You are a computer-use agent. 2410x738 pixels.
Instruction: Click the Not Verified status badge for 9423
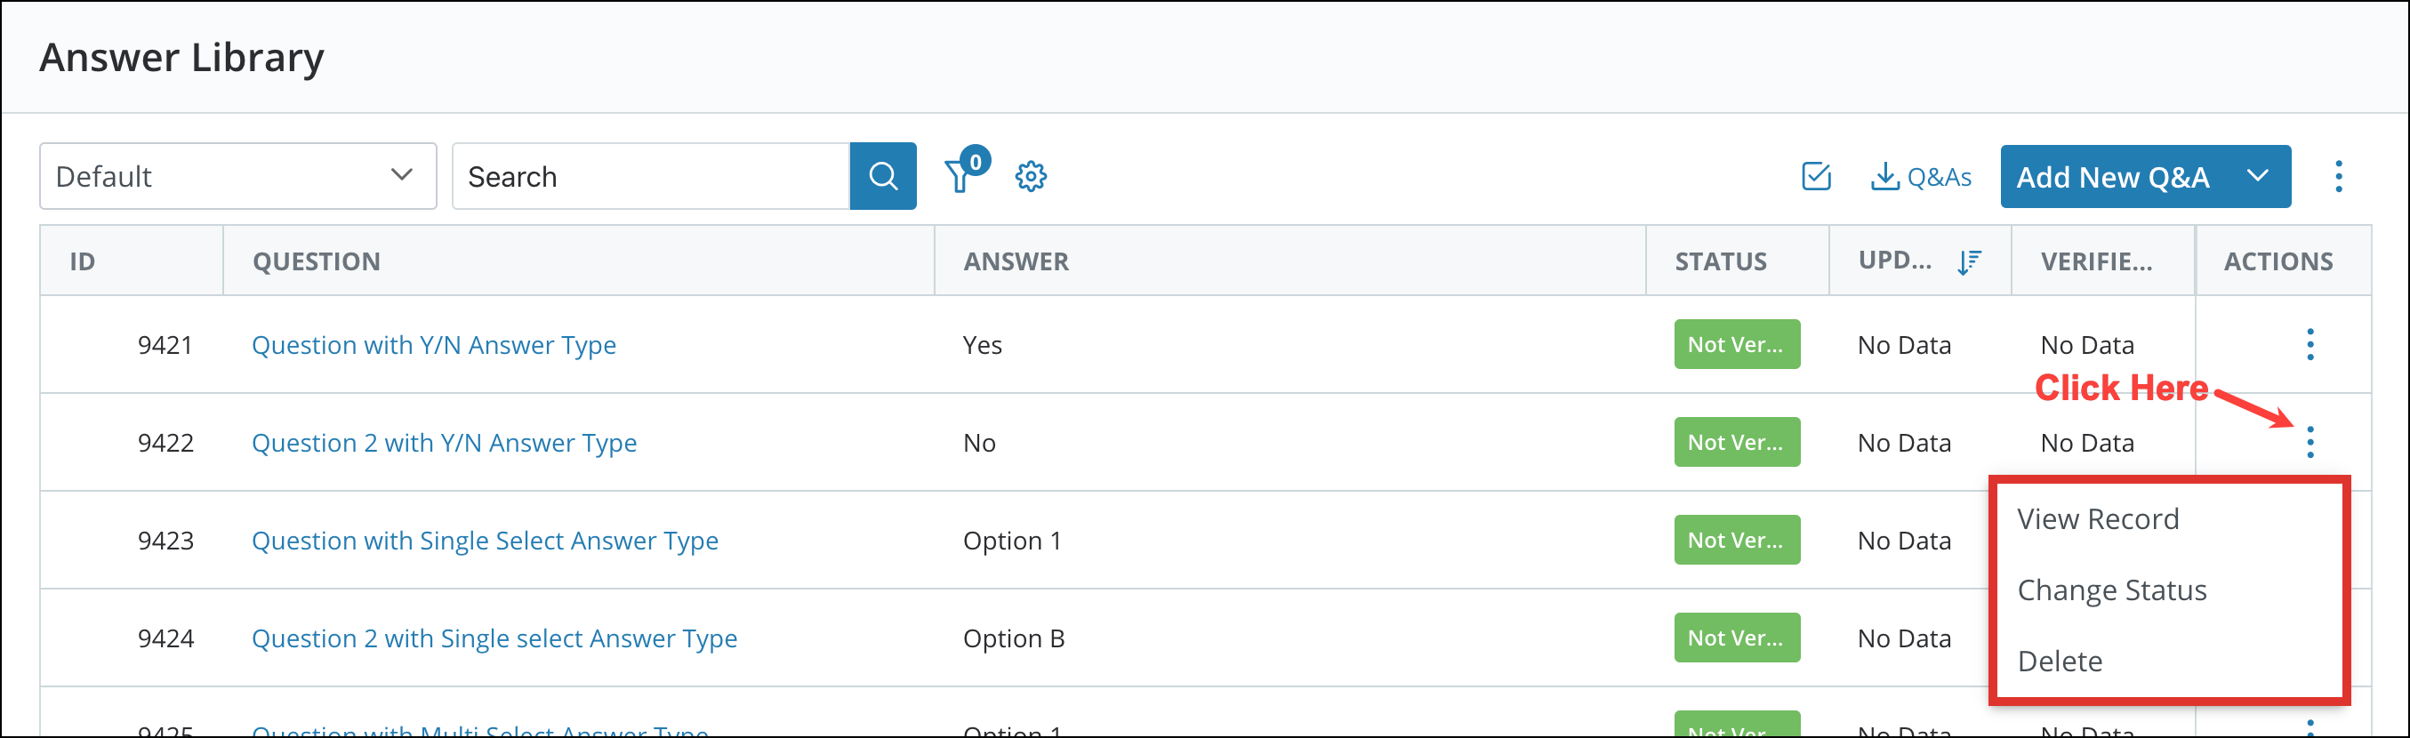(1737, 540)
